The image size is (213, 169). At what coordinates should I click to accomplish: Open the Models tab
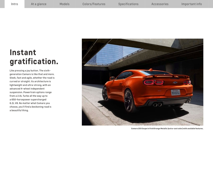click(x=65, y=4)
